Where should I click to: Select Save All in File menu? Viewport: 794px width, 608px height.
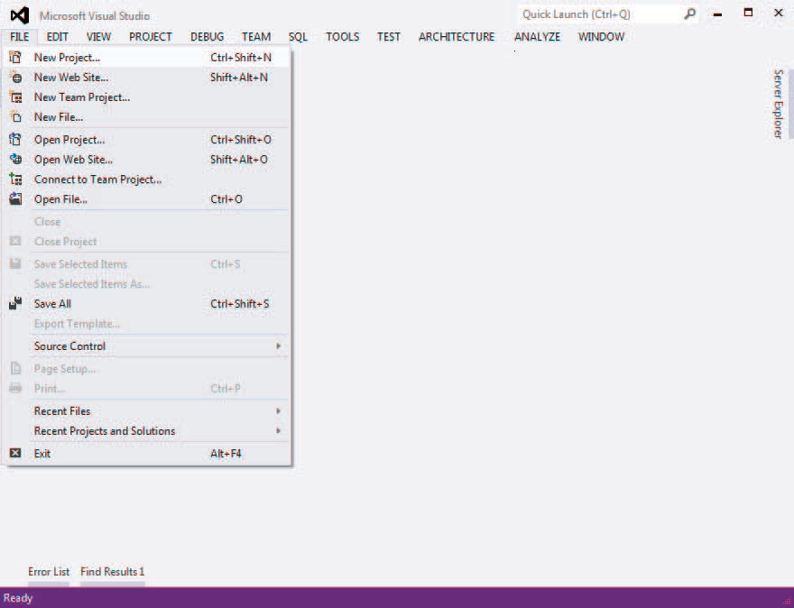click(x=147, y=304)
